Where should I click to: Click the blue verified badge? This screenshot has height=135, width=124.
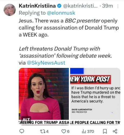[59, 6]
